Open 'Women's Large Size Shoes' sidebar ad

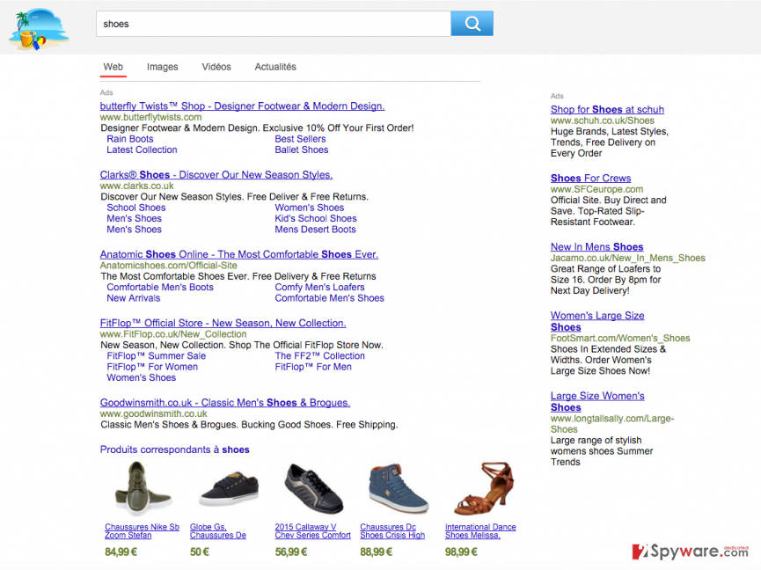click(x=597, y=322)
